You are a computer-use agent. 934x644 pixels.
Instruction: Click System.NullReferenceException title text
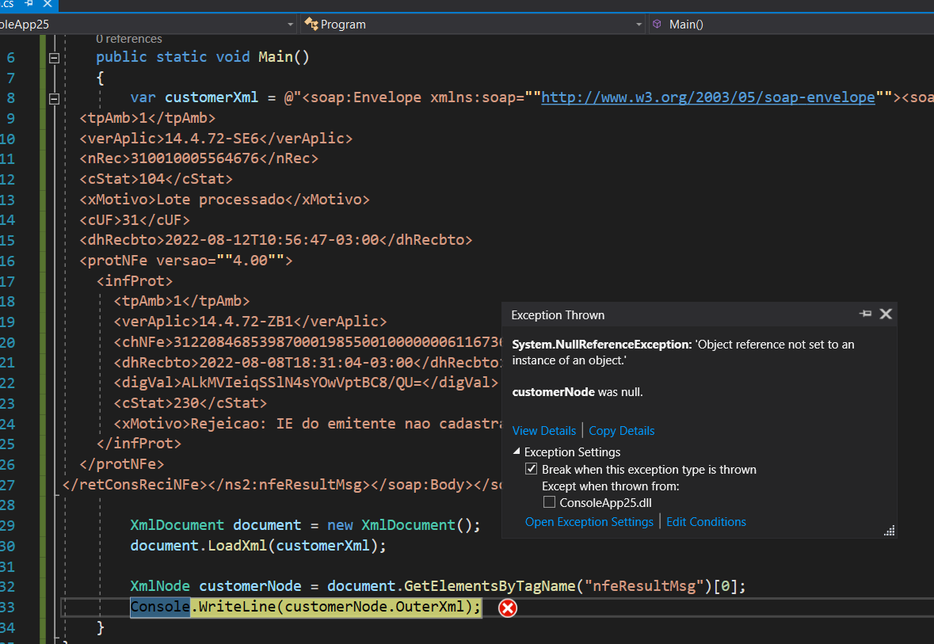coord(601,345)
